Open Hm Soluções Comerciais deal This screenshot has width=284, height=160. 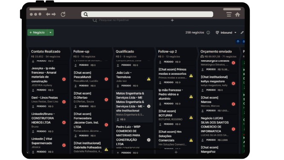tap(176, 139)
